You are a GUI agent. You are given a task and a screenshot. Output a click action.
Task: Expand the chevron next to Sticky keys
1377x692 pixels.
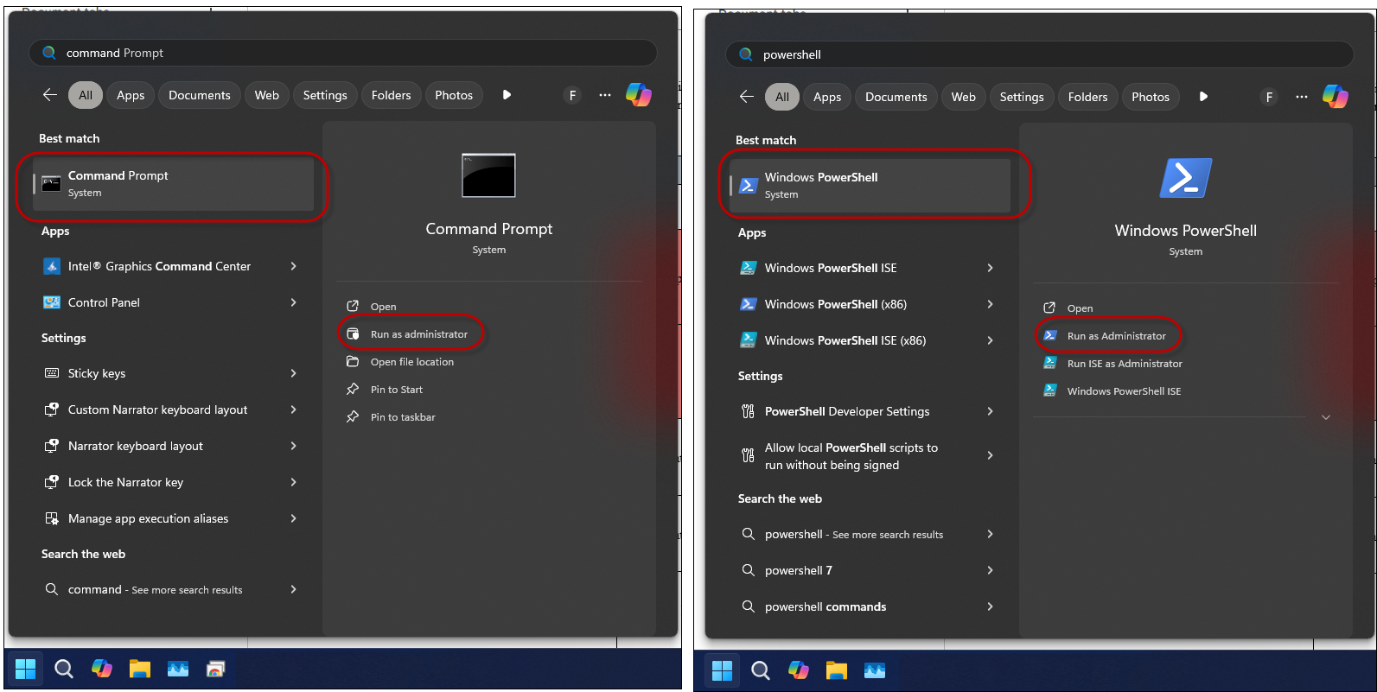294,373
